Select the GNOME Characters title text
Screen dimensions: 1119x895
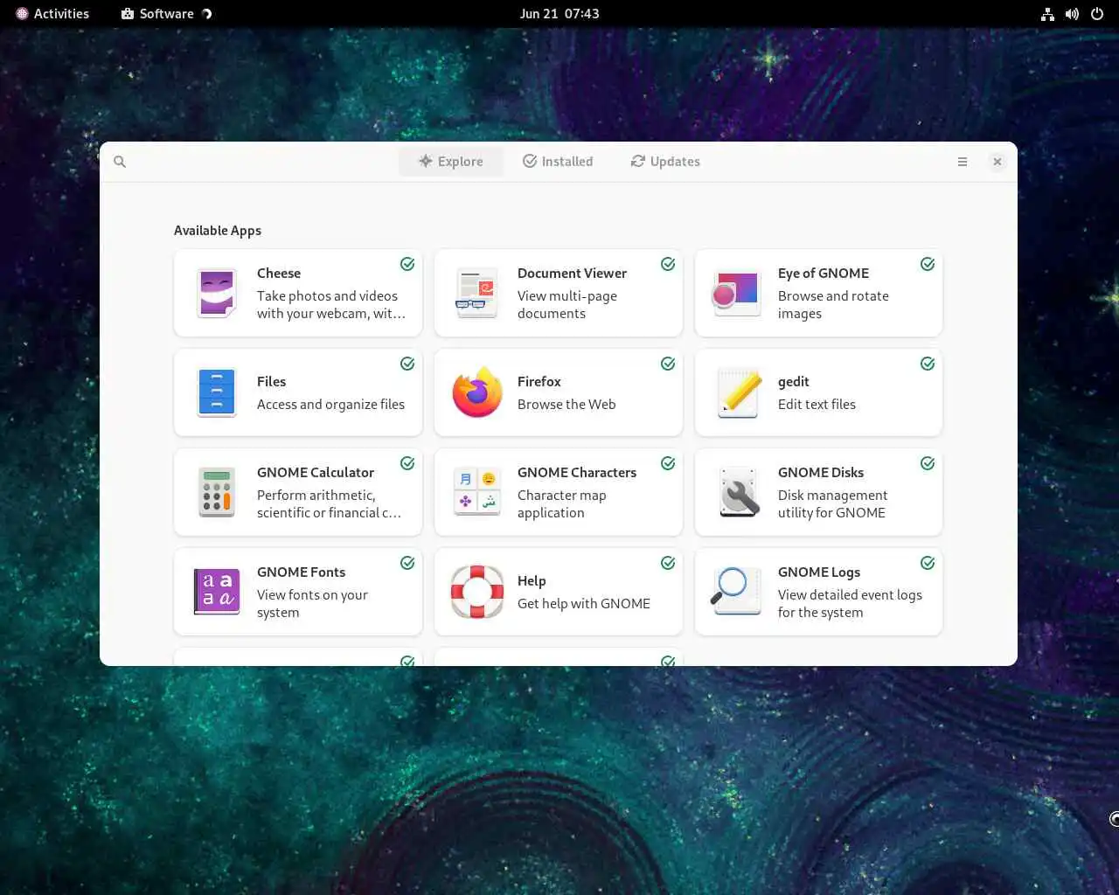click(x=577, y=473)
